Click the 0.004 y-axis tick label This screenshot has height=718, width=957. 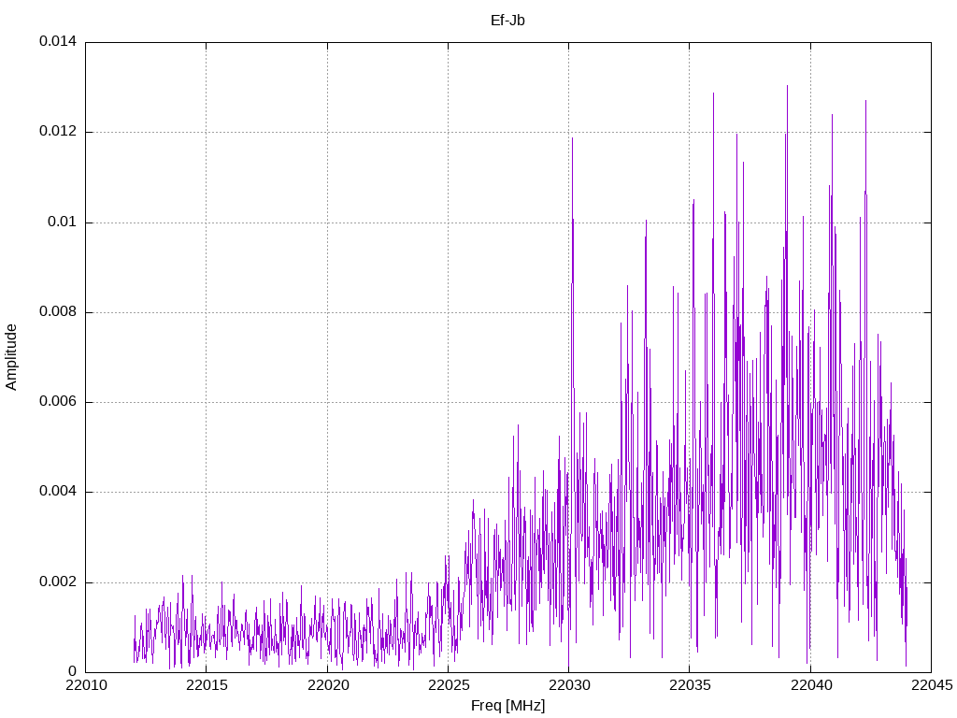point(58,492)
